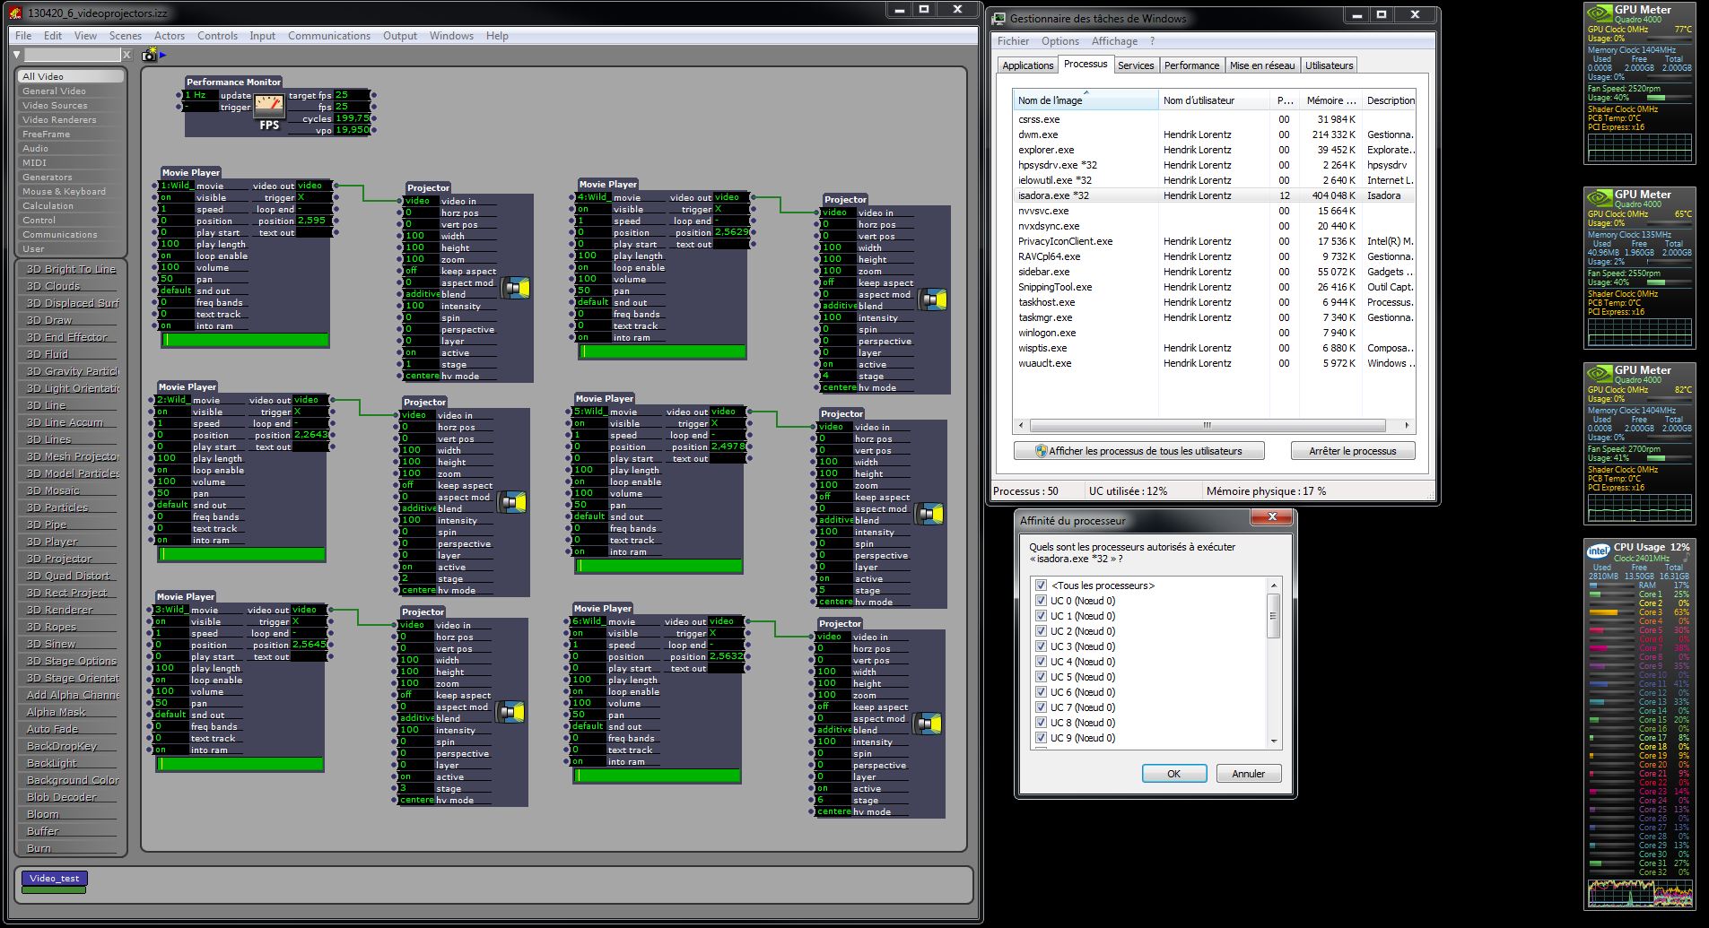Pick the Background Color actor in the list
Image resolution: width=1709 pixels, height=928 pixels.
pos(71,780)
